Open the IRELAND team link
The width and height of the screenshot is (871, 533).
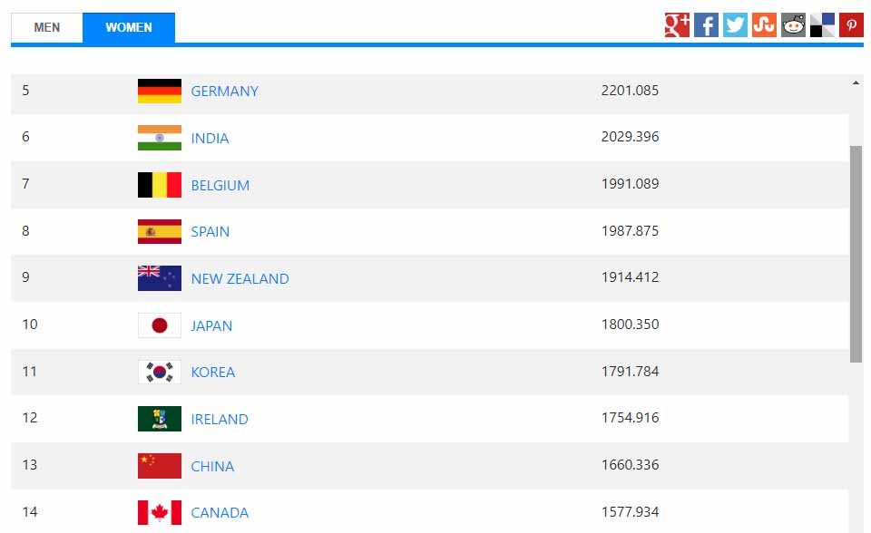[x=220, y=419]
